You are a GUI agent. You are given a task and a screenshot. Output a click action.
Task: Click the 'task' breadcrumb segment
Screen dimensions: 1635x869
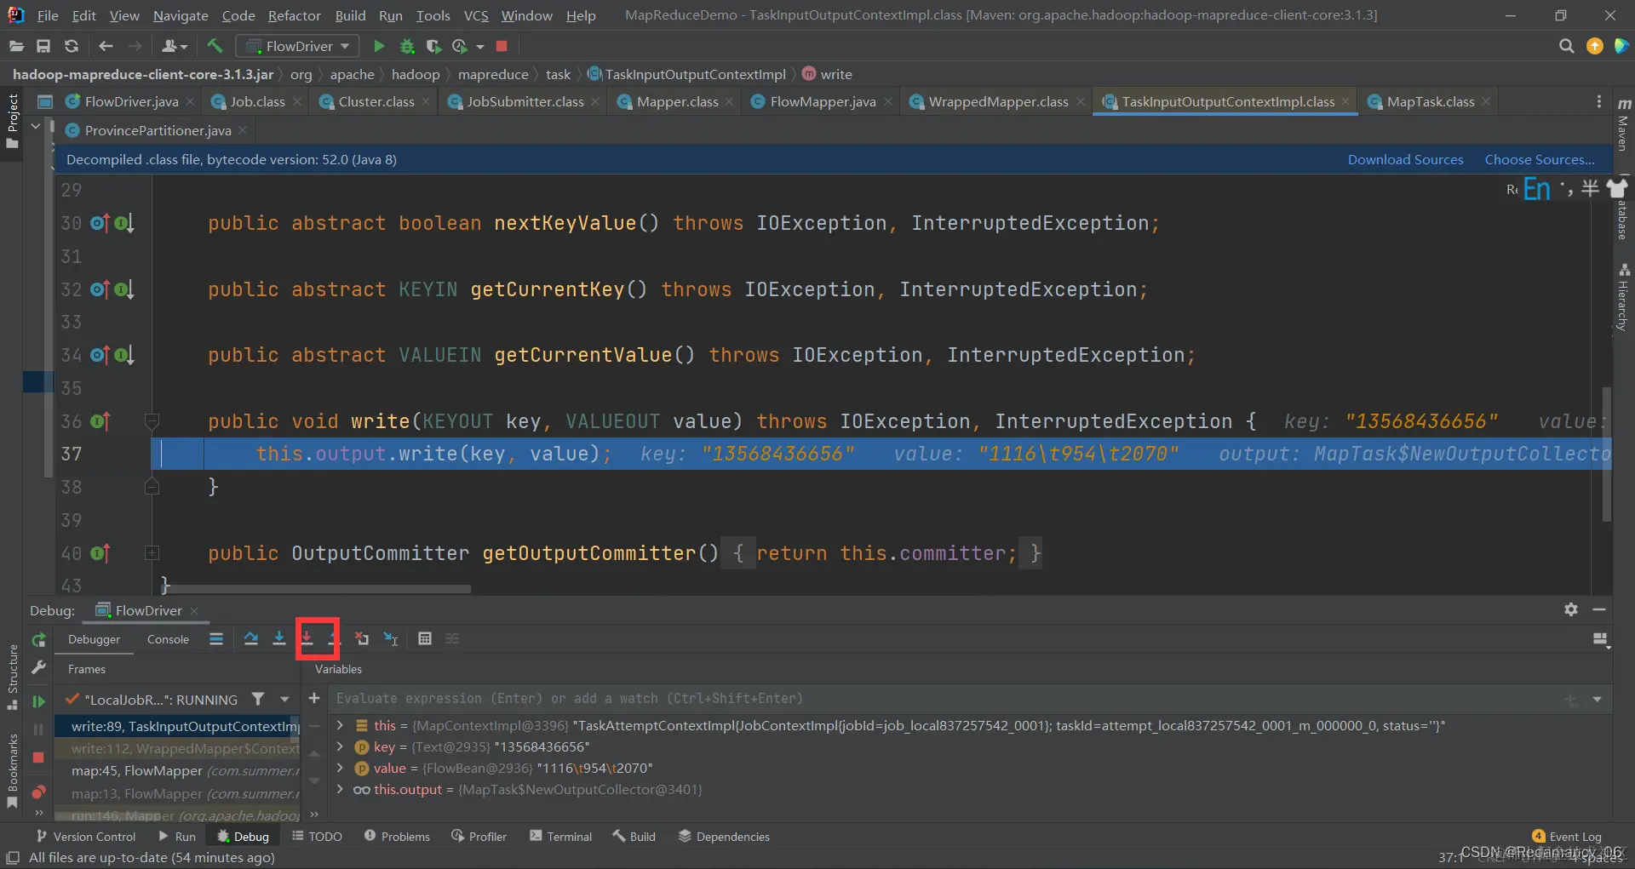[558, 74]
